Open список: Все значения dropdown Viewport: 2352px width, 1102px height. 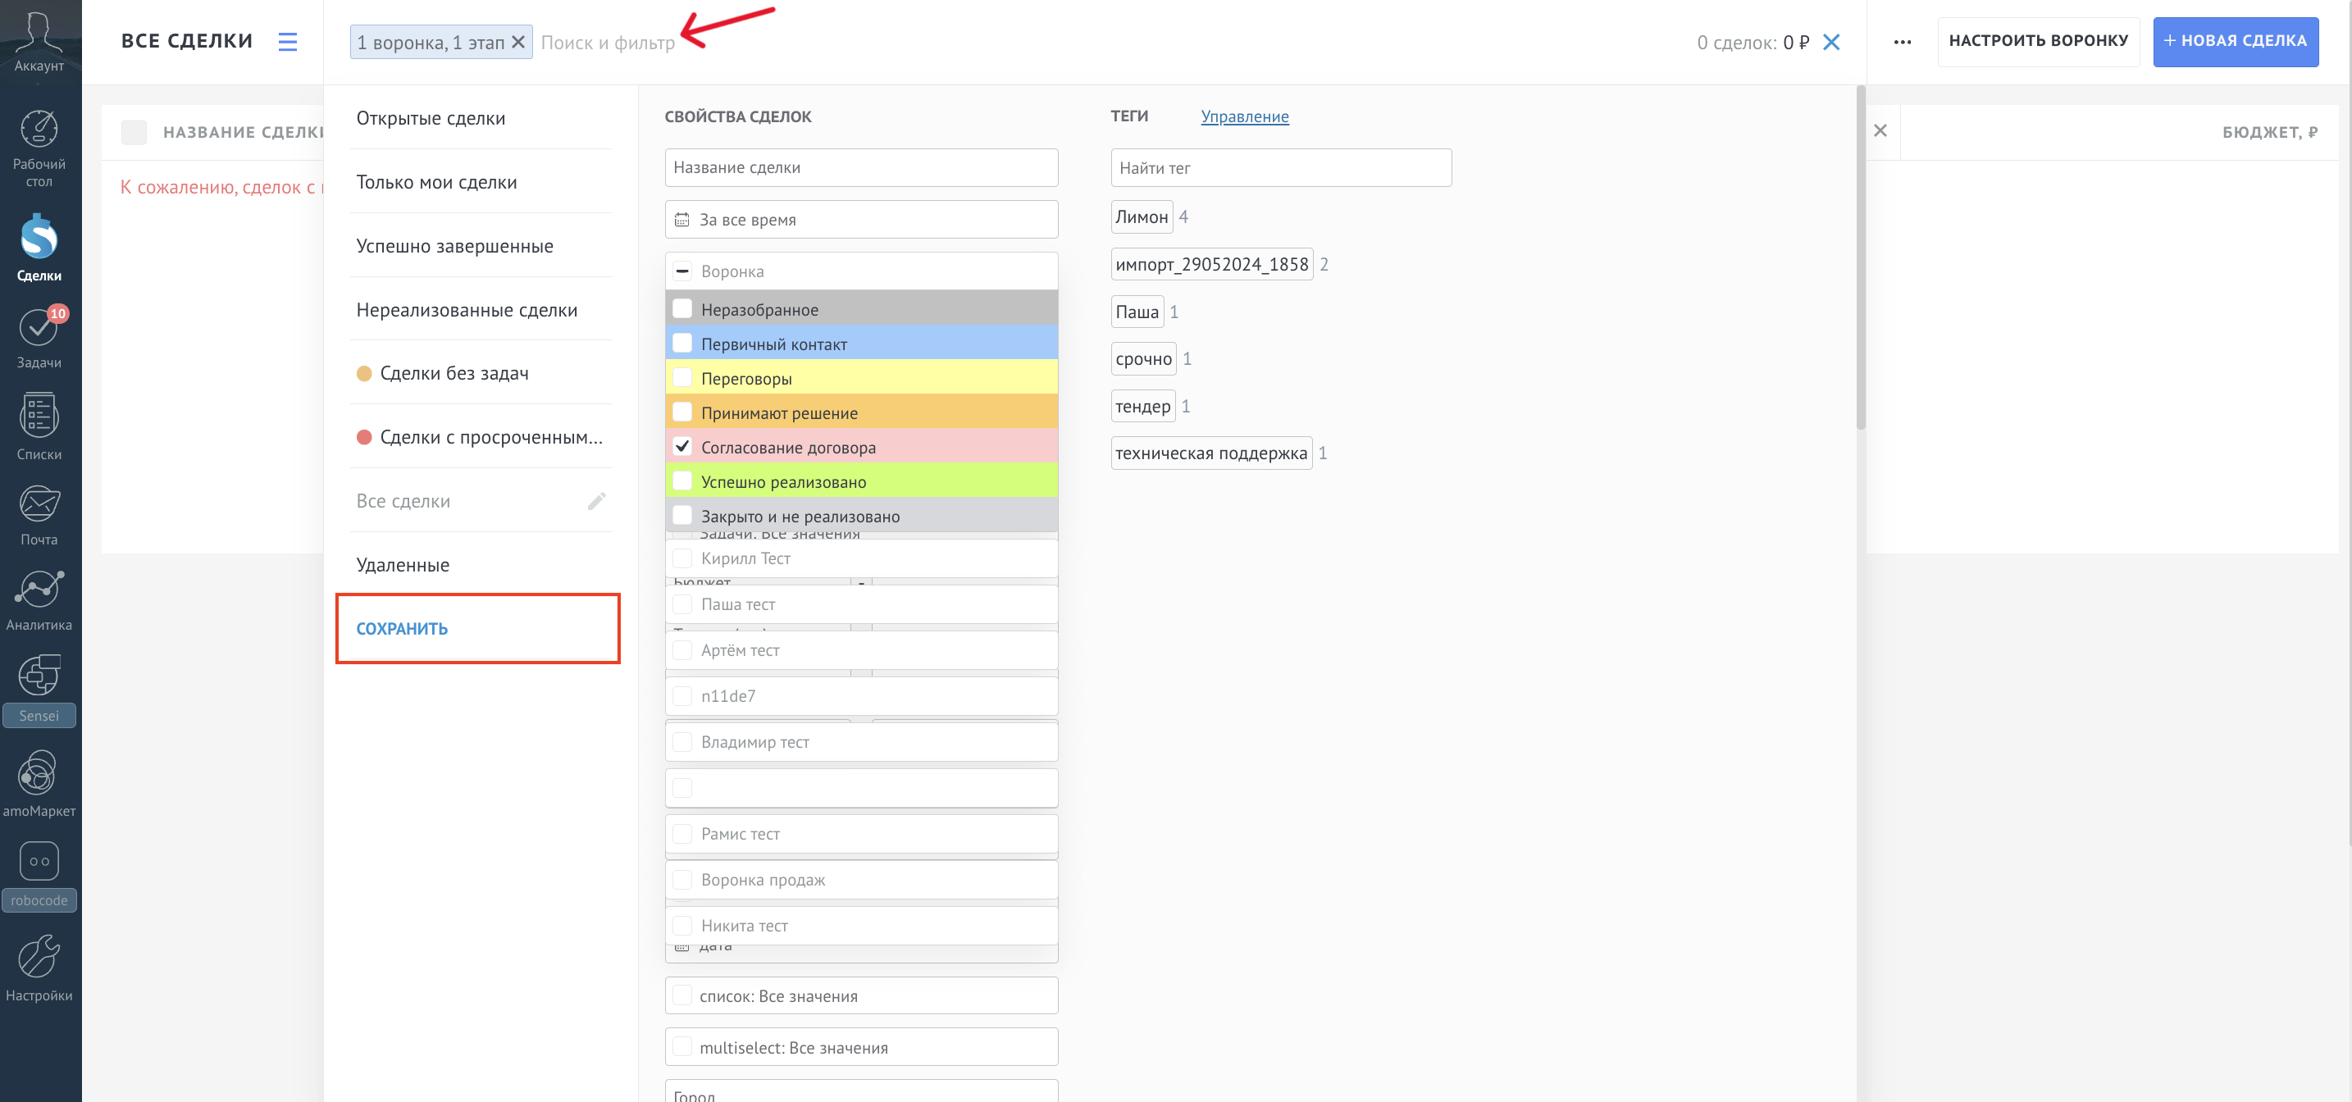click(x=861, y=996)
